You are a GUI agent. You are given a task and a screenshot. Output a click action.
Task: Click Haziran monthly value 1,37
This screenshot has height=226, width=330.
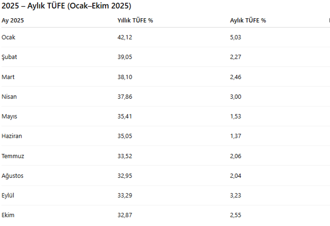(237, 136)
